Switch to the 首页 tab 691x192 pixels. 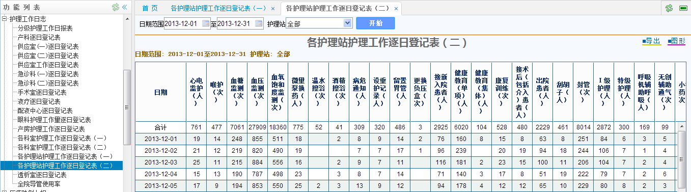150,8
